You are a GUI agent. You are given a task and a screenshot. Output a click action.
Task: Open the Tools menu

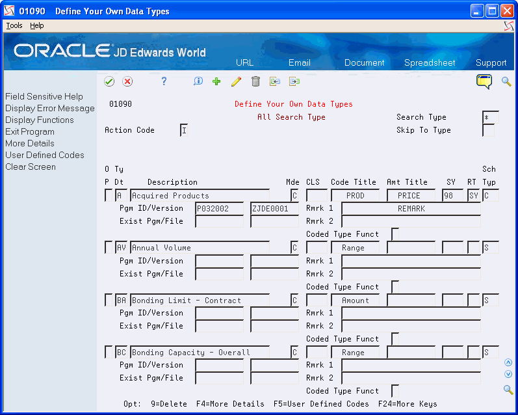point(14,26)
